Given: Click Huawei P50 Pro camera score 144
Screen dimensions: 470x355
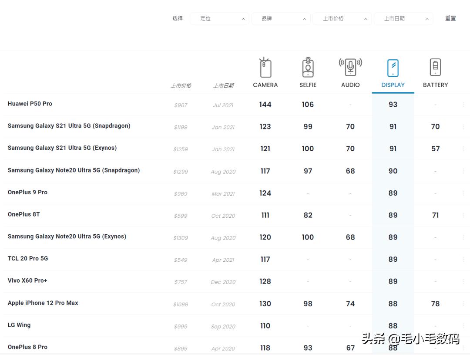Looking at the screenshot, I should tap(265, 105).
